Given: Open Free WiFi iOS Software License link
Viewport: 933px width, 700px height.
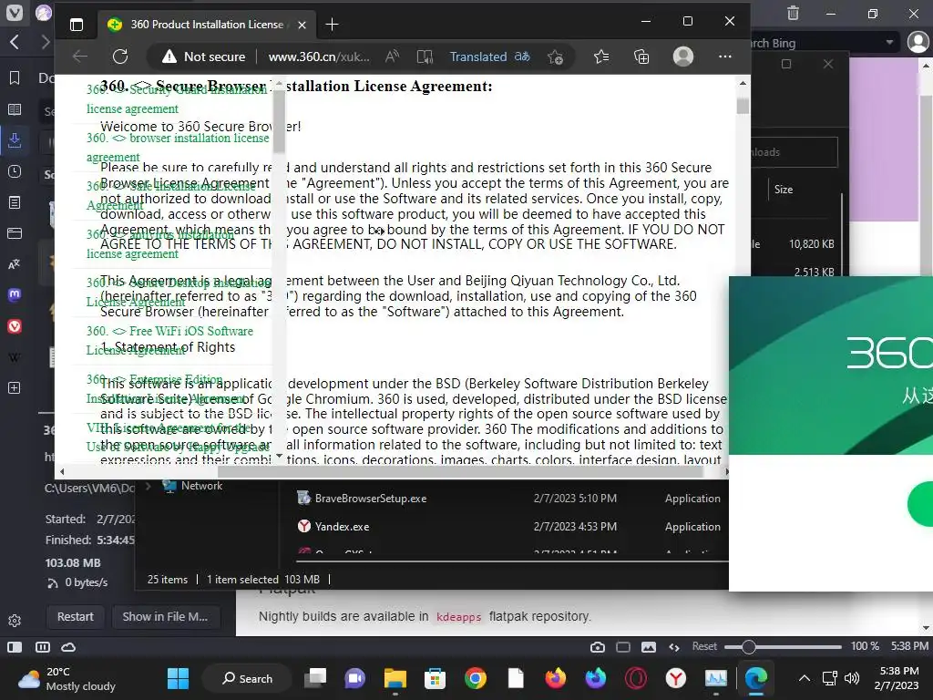Looking at the screenshot, I should [x=169, y=340].
